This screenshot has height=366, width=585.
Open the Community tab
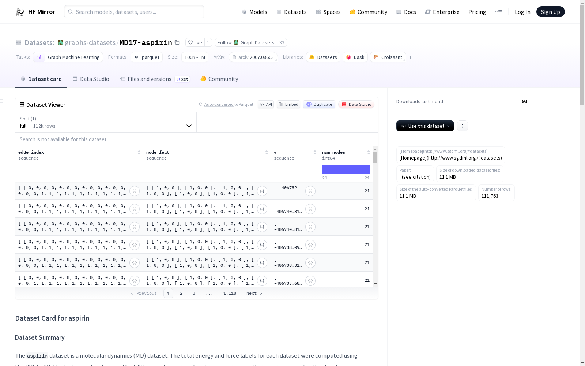click(219, 79)
